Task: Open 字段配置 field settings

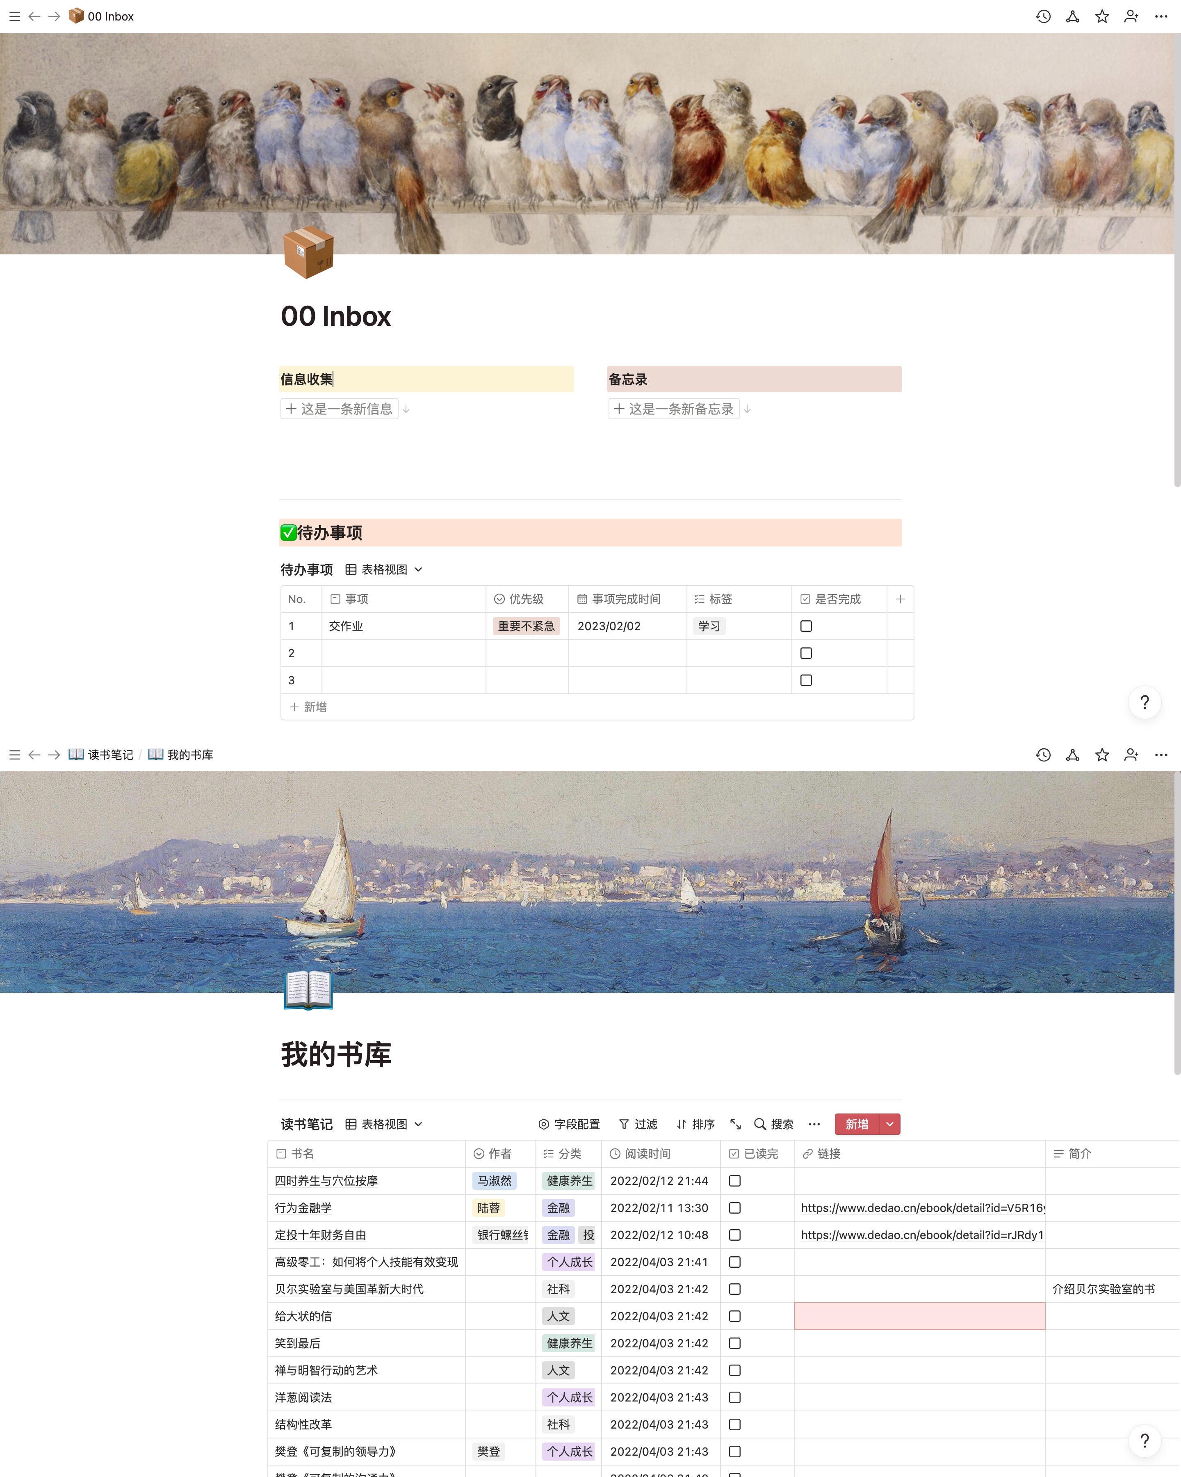Action: tap(569, 1124)
